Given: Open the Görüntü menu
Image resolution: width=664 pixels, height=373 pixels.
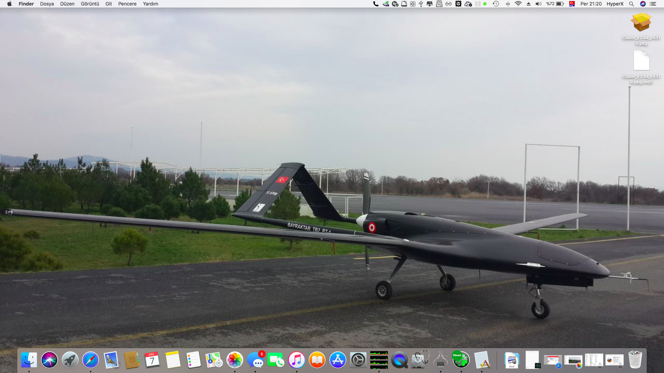Looking at the screenshot, I should [x=90, y=4].
